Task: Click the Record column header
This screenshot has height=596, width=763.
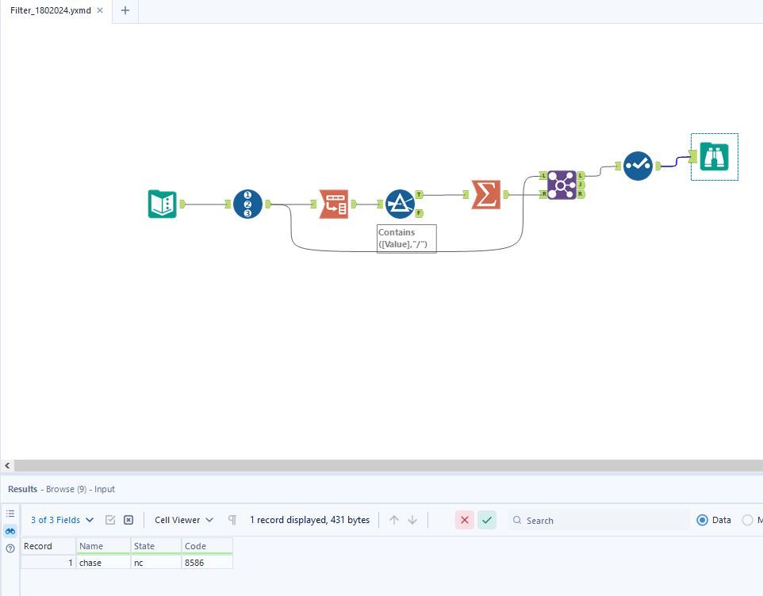Action: tap(48, 546)
